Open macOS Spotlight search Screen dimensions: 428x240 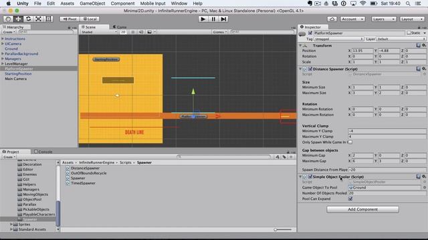tap(408, 3)
